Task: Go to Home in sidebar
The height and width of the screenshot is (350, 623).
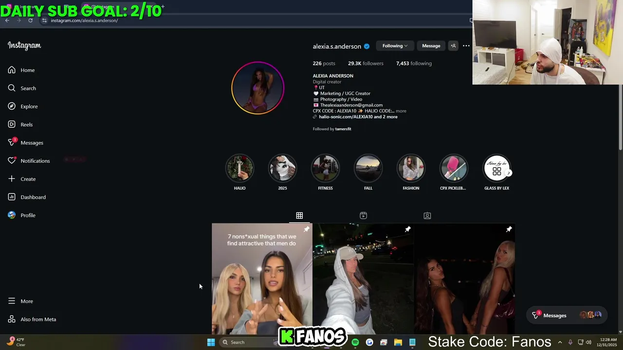Action: pos(21,70)
